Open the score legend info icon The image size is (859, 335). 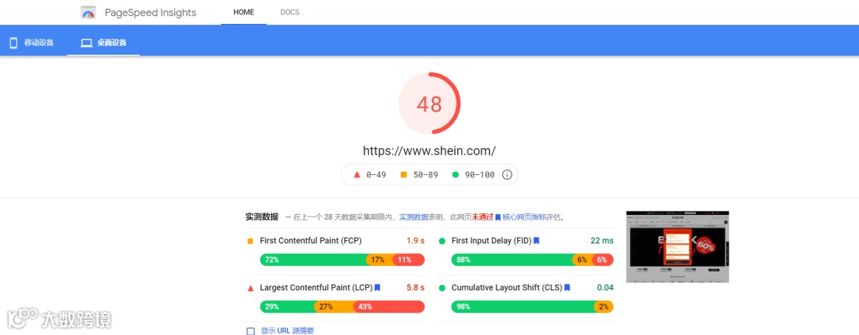[x=507, y=175]
